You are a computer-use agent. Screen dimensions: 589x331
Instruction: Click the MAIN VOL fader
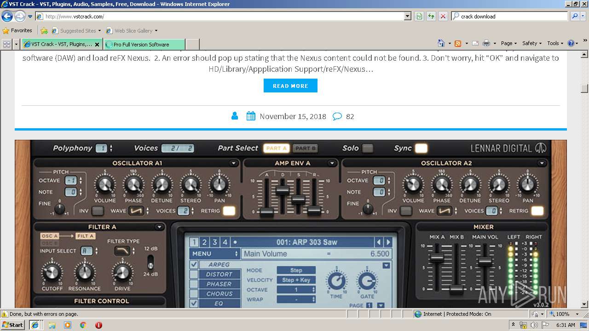click(485, 261)
